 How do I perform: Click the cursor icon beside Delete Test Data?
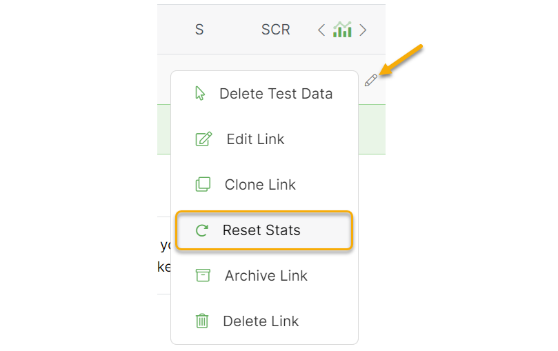[x=201, y=94]
